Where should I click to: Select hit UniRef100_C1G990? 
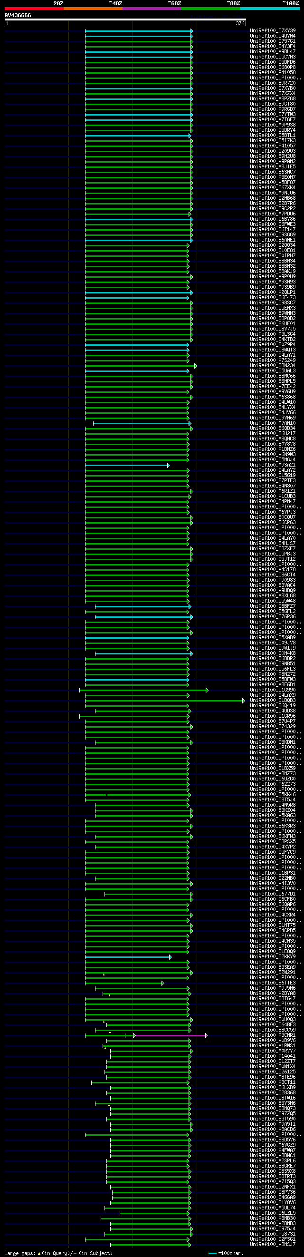coord(273,690)
